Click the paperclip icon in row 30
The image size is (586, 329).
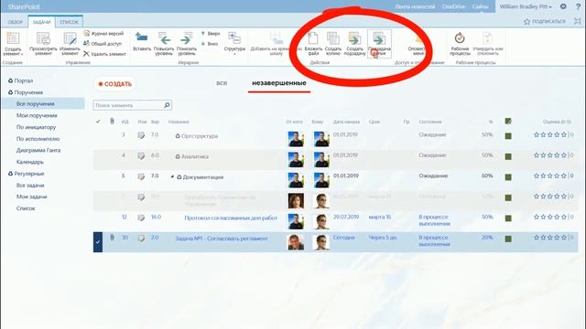pyautogui.click(x=112, y=238)
